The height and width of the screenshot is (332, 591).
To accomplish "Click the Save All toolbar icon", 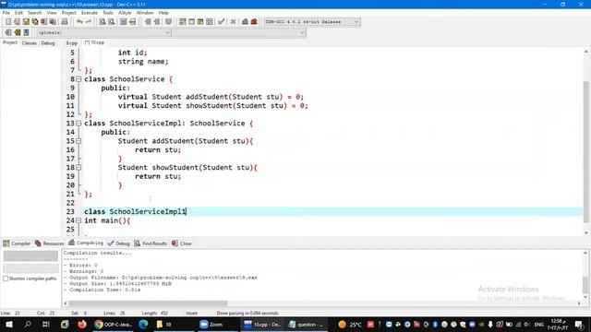I will 35,22.
